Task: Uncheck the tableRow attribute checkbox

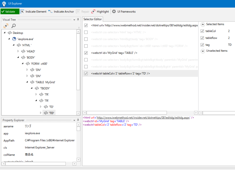Action: pos(202,38)
